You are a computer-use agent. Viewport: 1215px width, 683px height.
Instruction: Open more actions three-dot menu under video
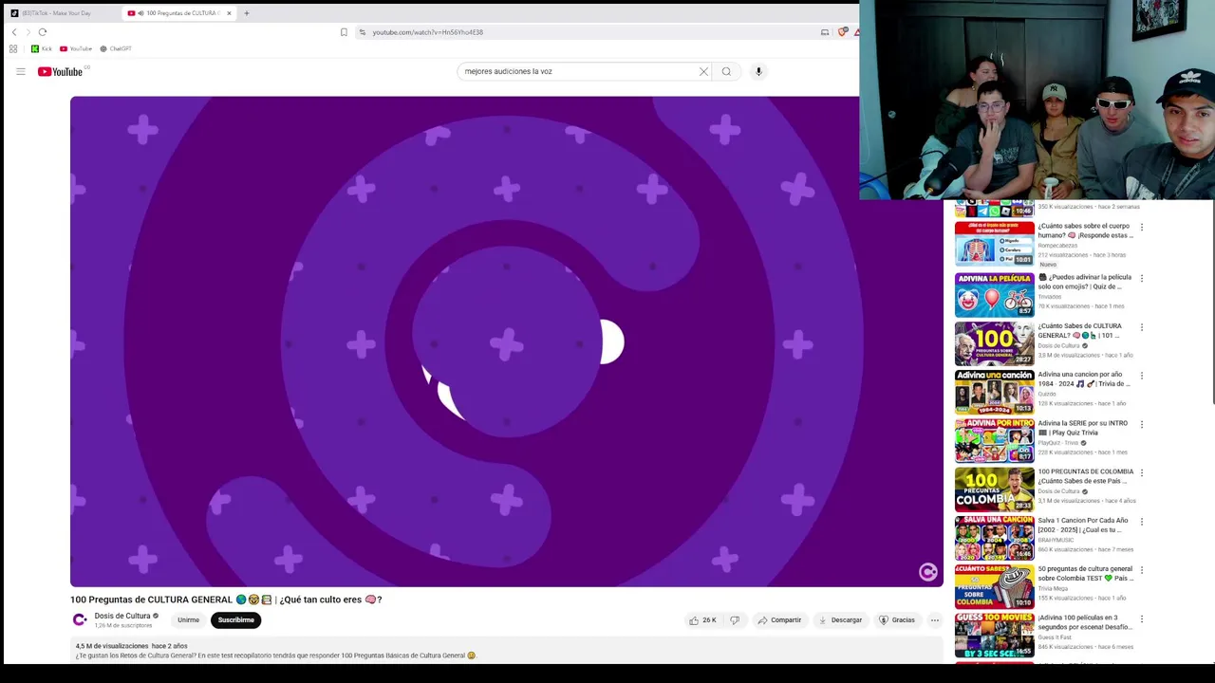pos(935,620)
